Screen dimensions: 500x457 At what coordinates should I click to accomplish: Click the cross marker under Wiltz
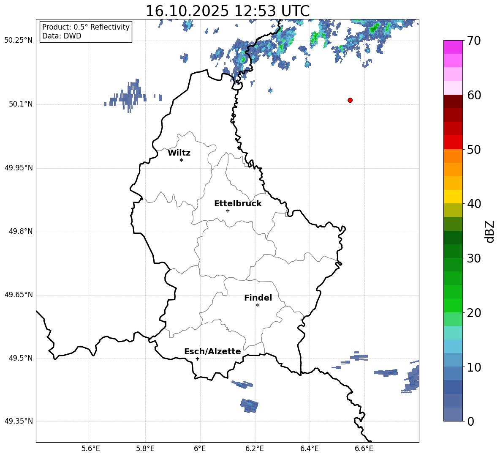(x=181, y=160)
